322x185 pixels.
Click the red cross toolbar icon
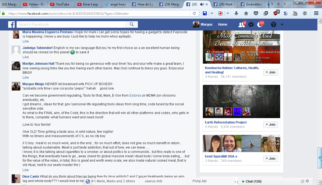(221, 13)
